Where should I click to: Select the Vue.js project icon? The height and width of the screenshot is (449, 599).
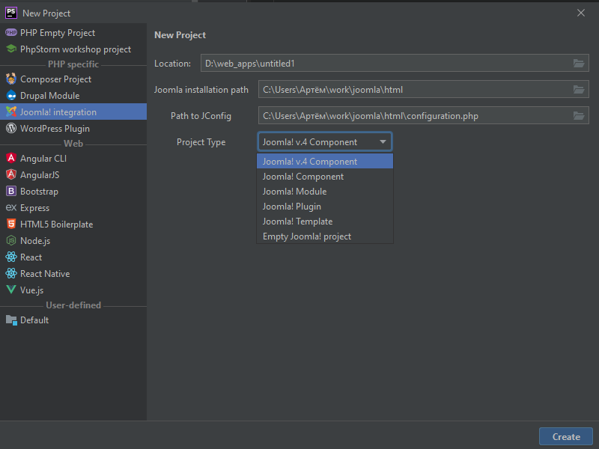pos(11,290)
